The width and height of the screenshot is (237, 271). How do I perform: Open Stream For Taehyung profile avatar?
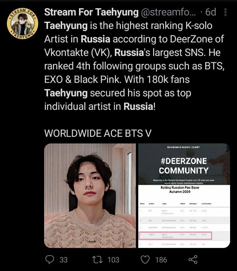pyautogui.click(x=22, y=23)
